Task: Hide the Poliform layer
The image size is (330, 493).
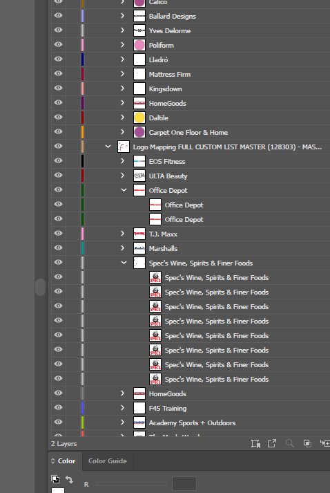Action: (59, 45)
